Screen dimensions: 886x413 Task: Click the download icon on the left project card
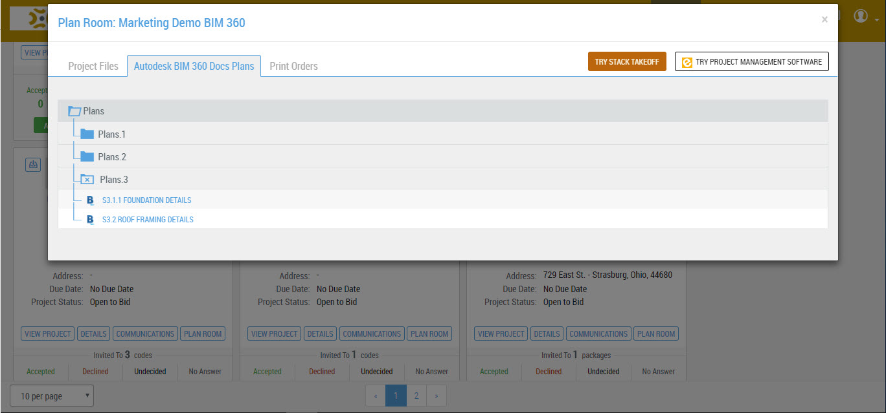point(33,165)
